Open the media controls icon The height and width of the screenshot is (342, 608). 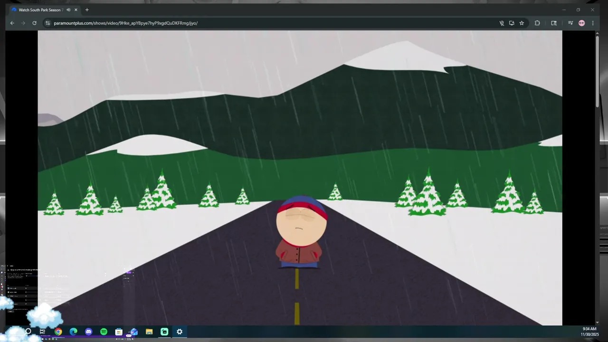click(570, 23)
